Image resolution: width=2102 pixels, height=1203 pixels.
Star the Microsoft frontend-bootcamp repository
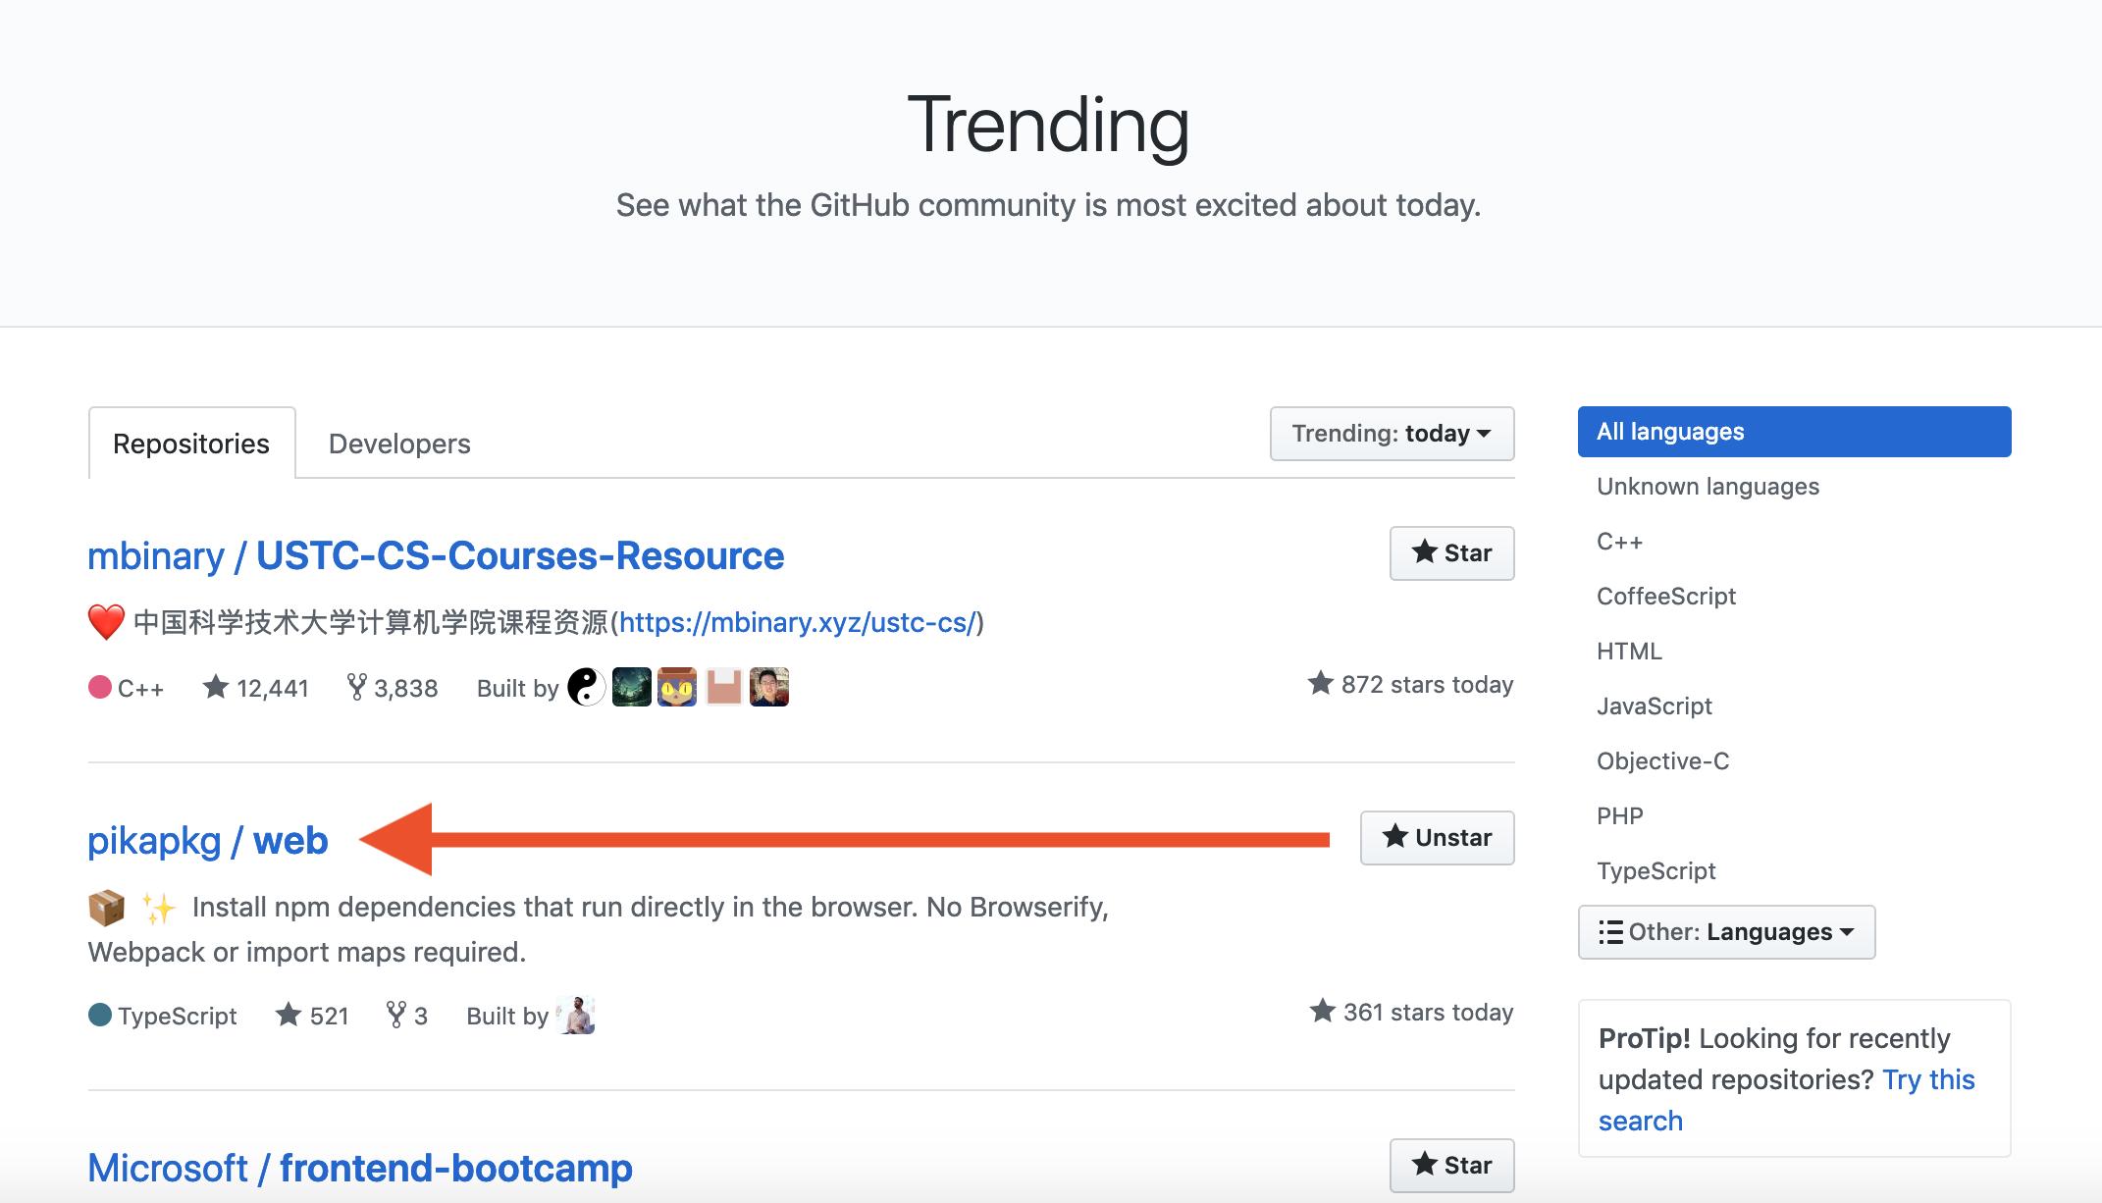tap(1451, 1166)
